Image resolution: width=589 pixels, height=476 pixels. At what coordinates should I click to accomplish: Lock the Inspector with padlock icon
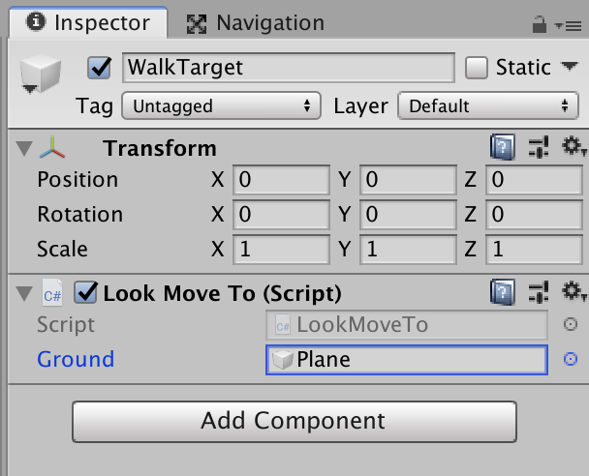click(540, 25)
